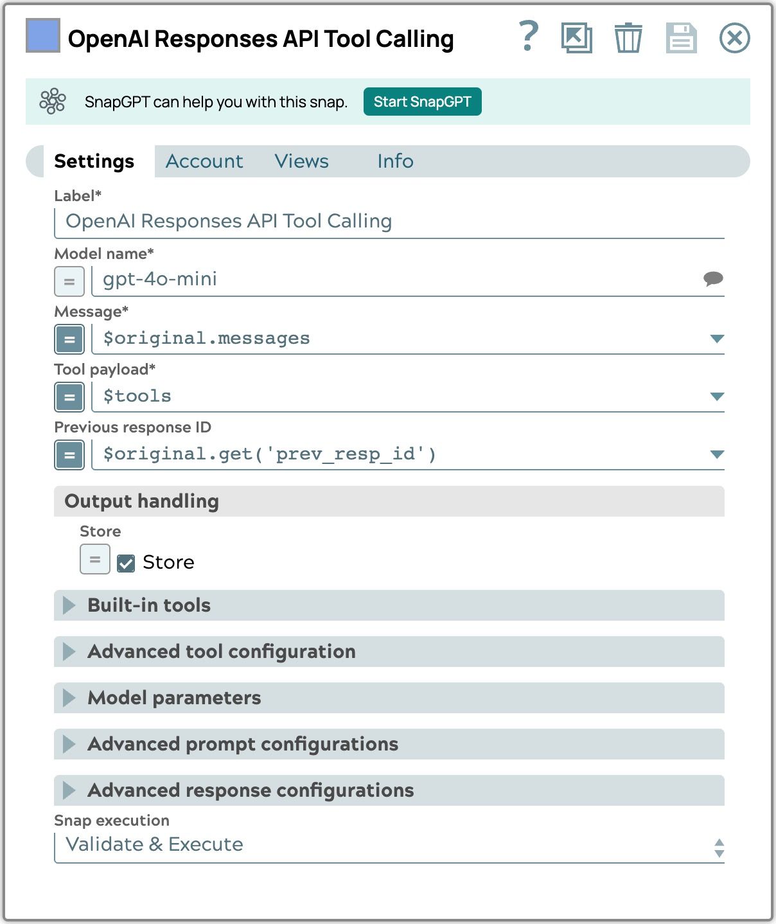Switch to the Account tab

pos(204,161)
